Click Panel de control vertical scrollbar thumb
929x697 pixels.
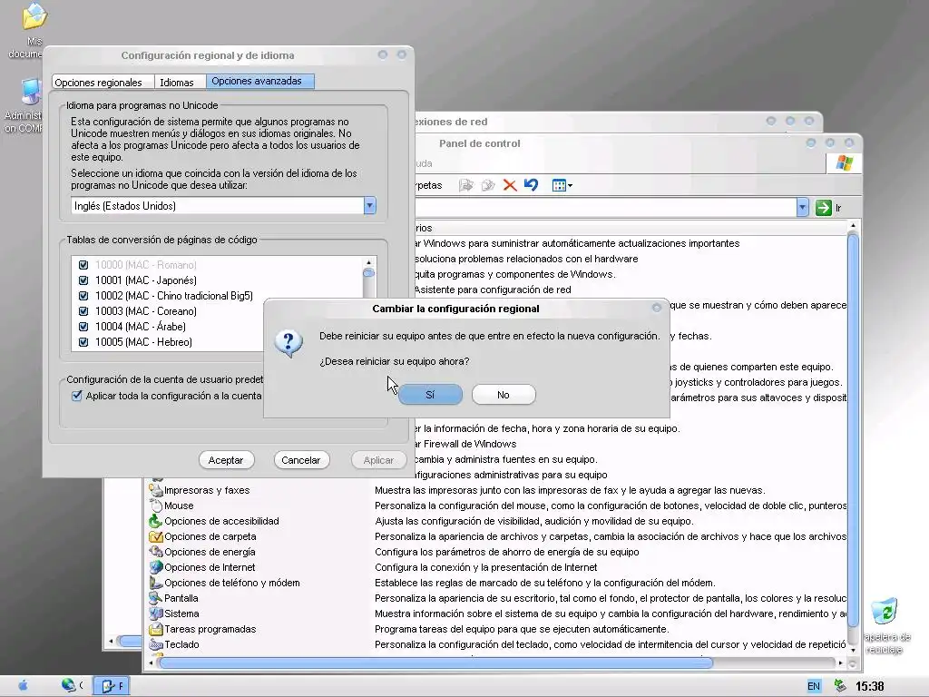853,429
